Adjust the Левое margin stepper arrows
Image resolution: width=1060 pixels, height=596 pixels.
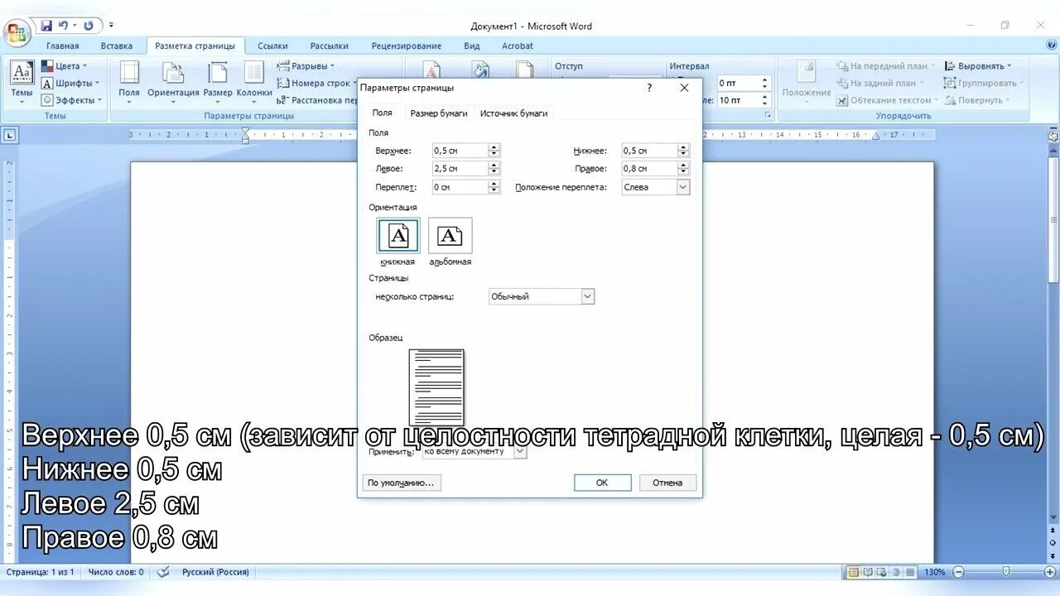[x=494, y=169]
